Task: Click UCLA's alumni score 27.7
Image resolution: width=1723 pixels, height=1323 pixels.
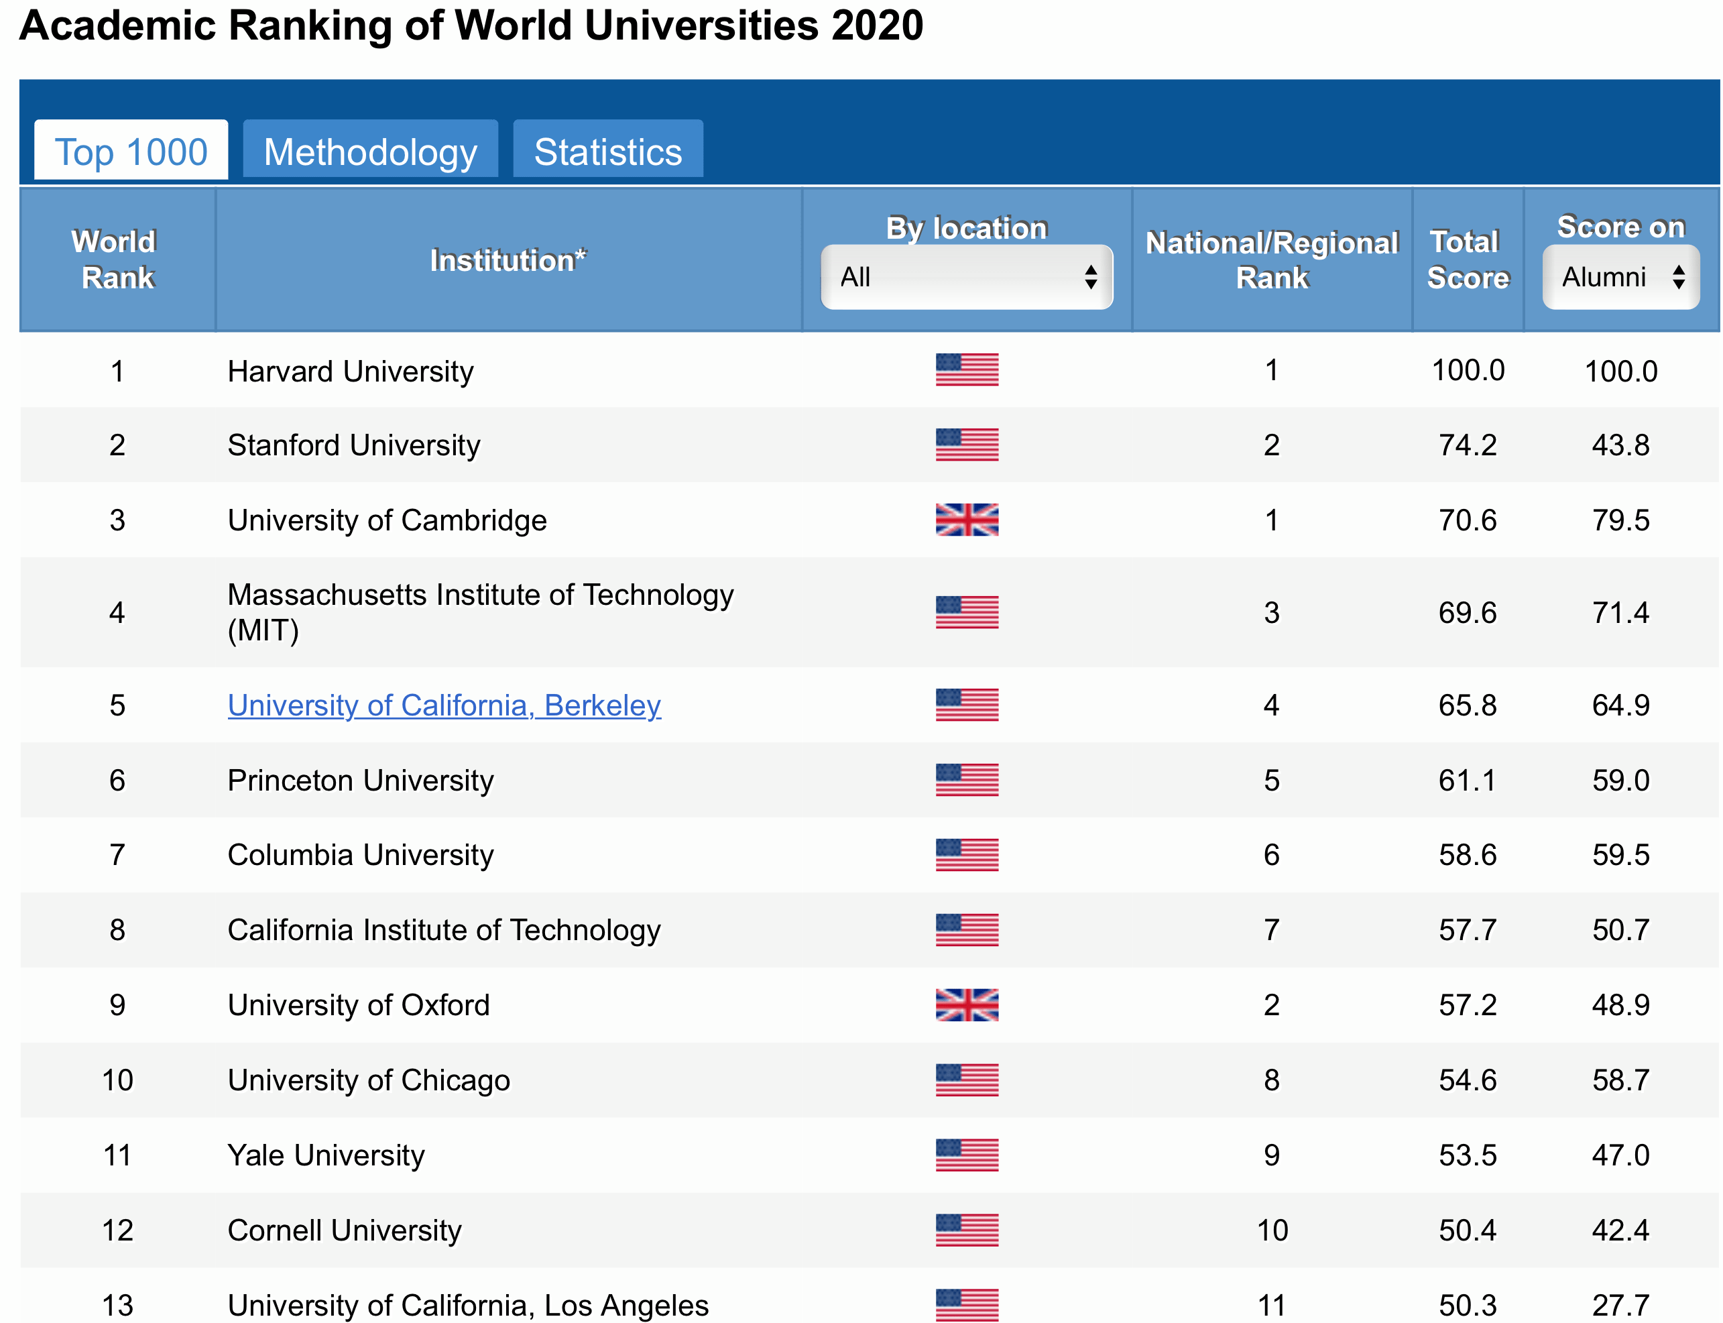Action: coord(1620,1306)
